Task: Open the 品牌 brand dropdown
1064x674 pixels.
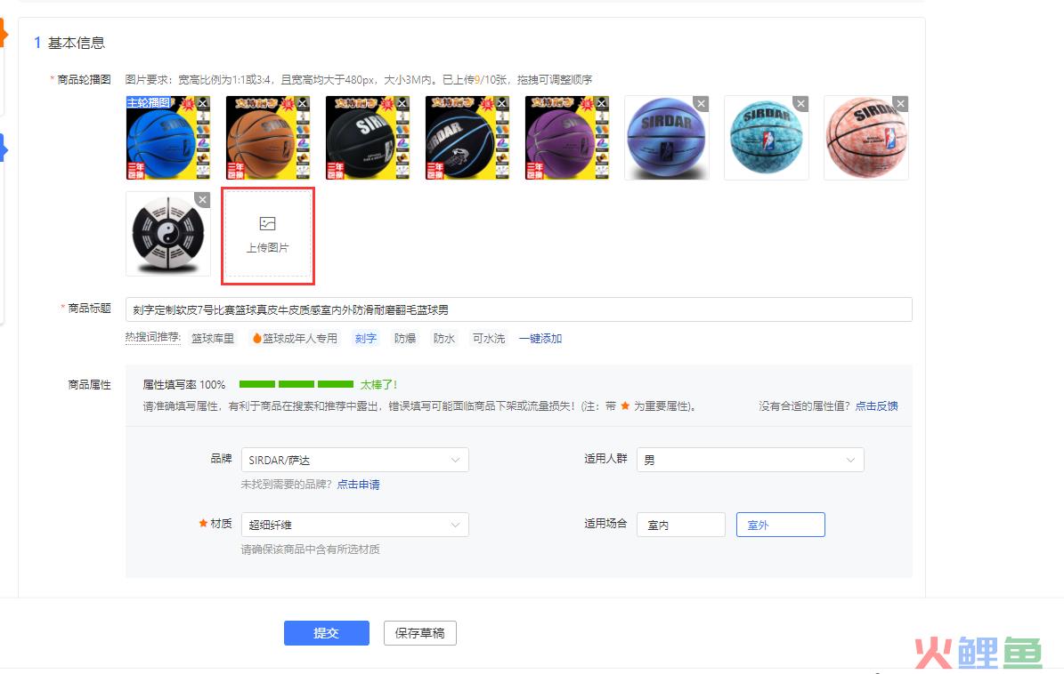Action: tap(355, 460)
